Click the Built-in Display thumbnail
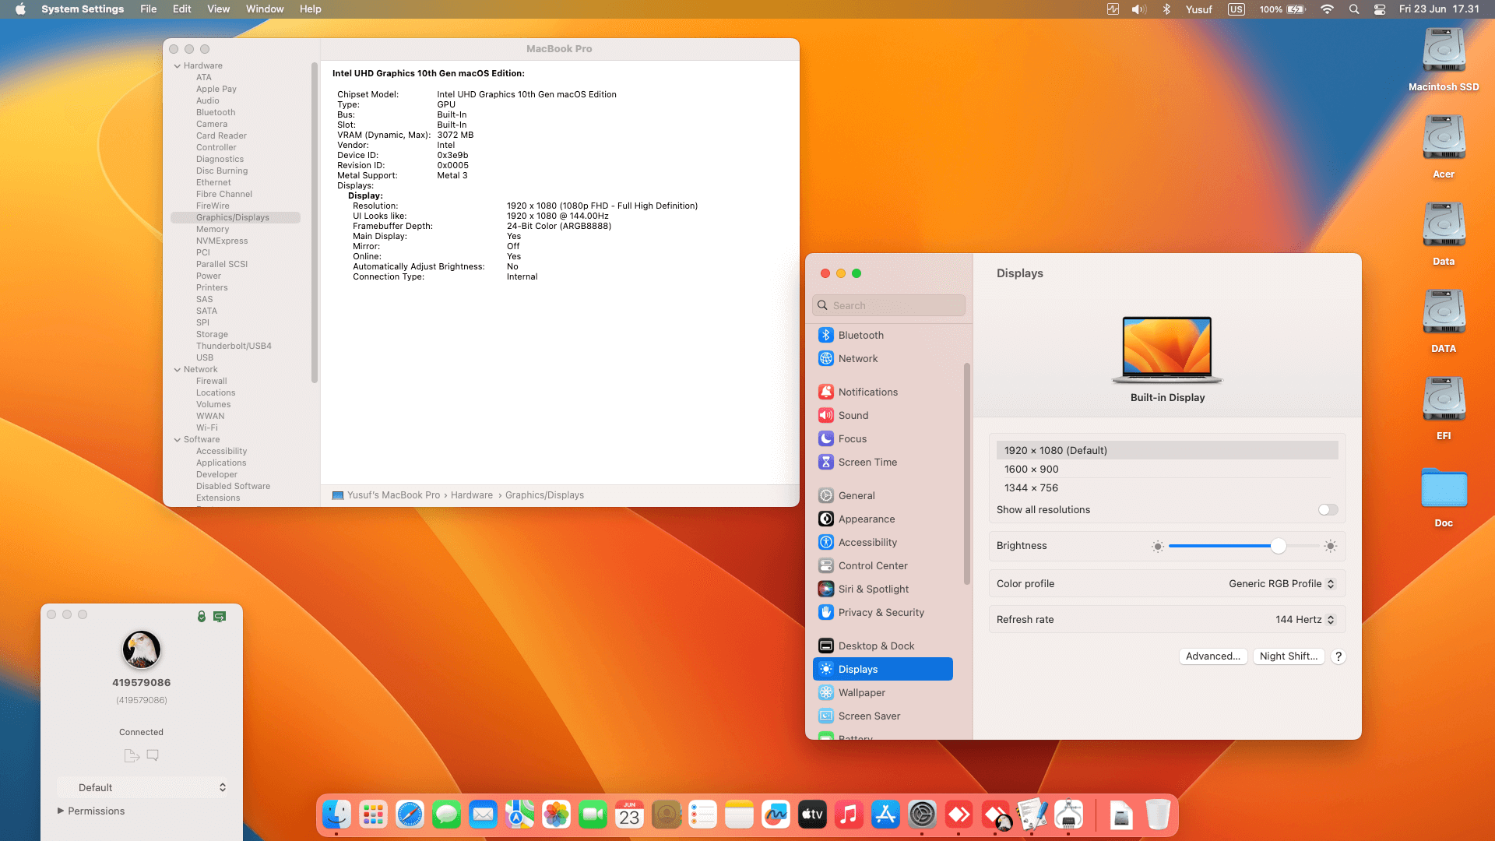 click(1167, 350)
